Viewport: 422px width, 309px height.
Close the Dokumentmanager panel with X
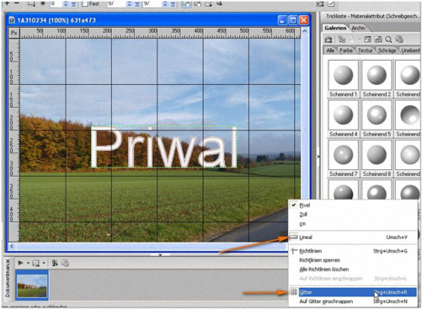coord(8,261)
